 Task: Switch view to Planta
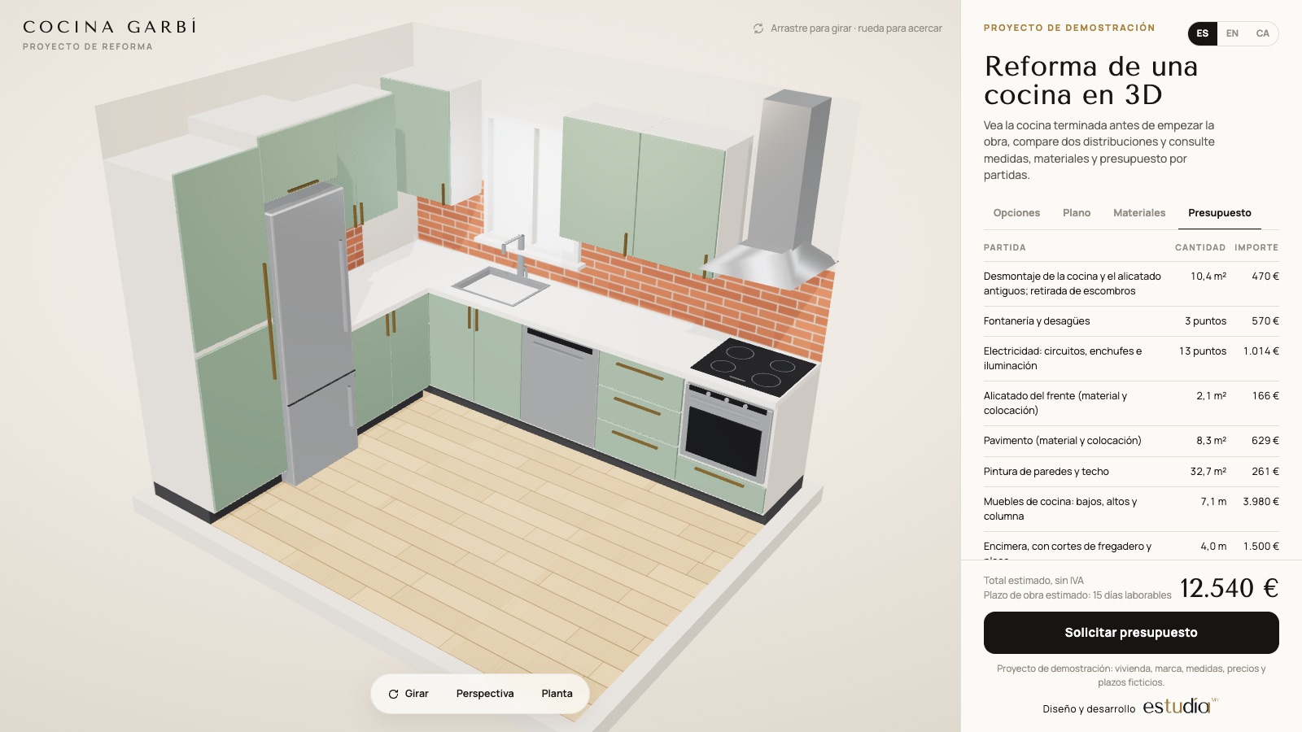(x=557, y=694)
